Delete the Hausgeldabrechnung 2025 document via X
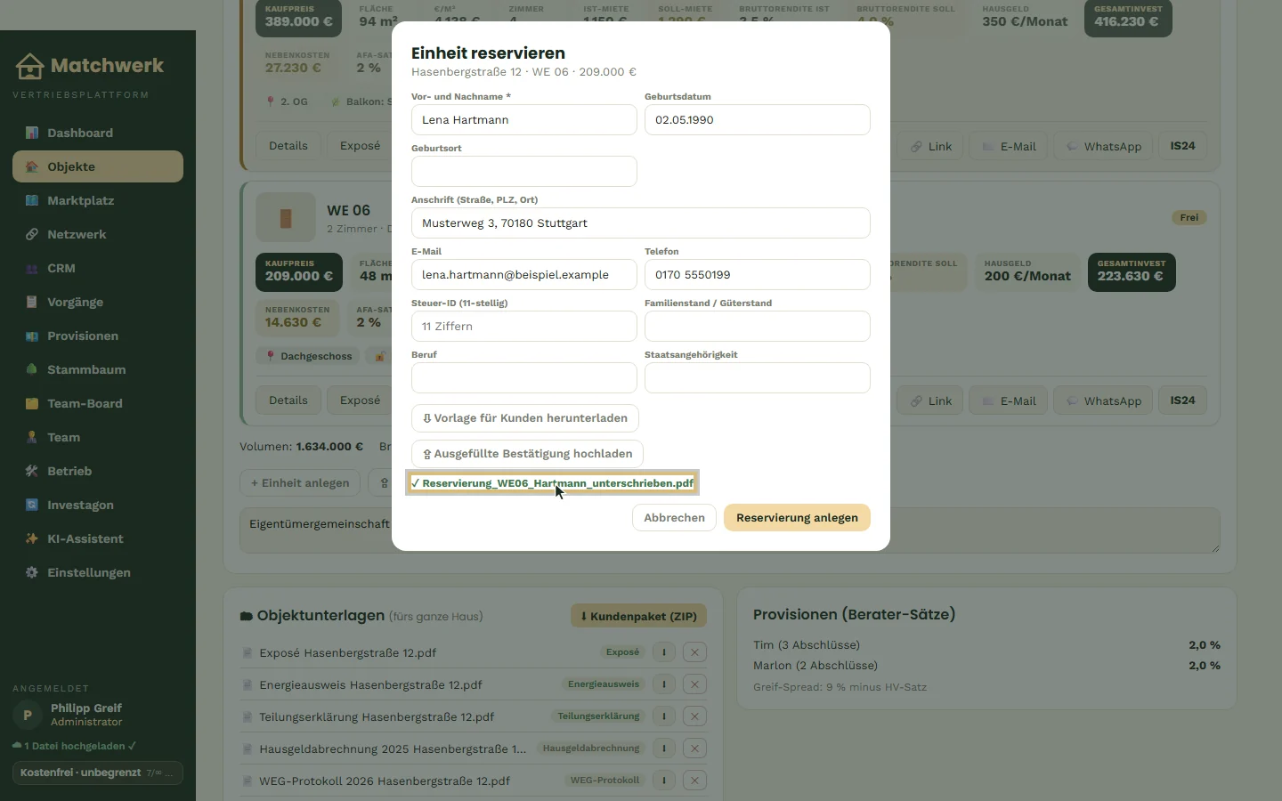1282x801 pixels. point(694,748)
